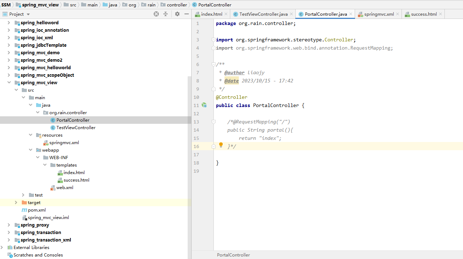Collapse the webapp folder

30,150
